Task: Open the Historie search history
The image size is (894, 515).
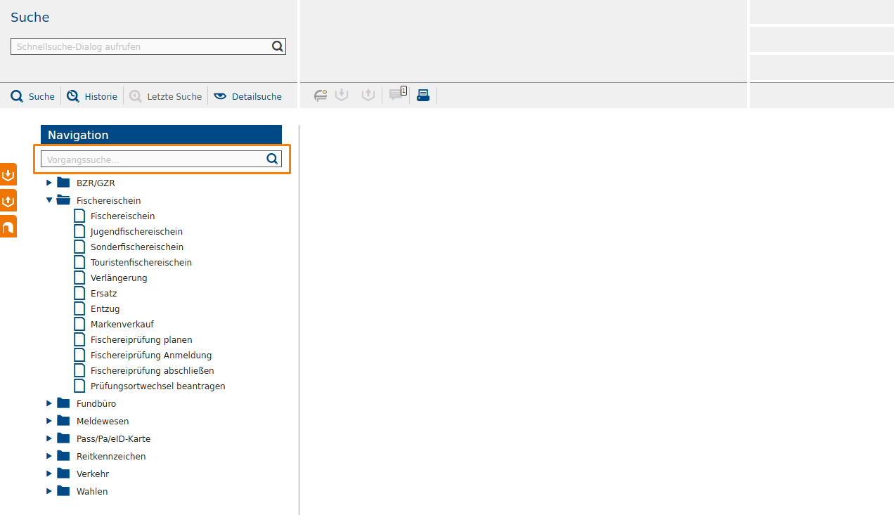Action: coord(92,96)
